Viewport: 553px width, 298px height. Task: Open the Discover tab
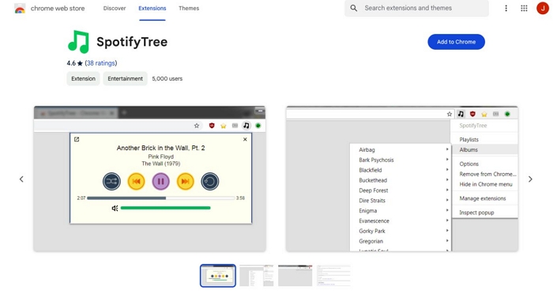click(x=115, y=8)
